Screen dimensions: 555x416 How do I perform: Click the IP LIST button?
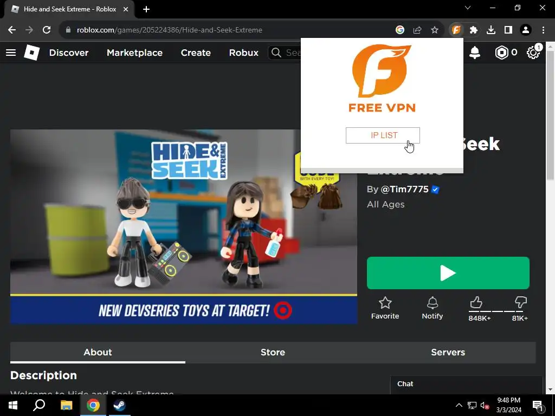coord(383,135)
